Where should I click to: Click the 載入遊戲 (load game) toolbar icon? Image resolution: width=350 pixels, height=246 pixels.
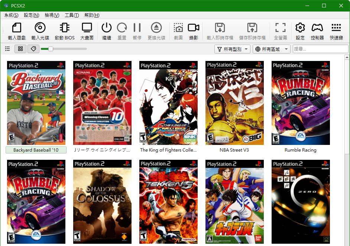[x=17, y=27]
